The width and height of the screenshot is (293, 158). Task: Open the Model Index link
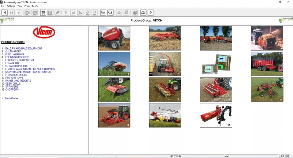[x=12, y=98]
